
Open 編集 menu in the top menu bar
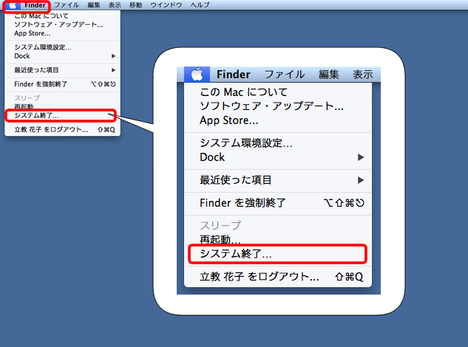(x=94, y=5)
